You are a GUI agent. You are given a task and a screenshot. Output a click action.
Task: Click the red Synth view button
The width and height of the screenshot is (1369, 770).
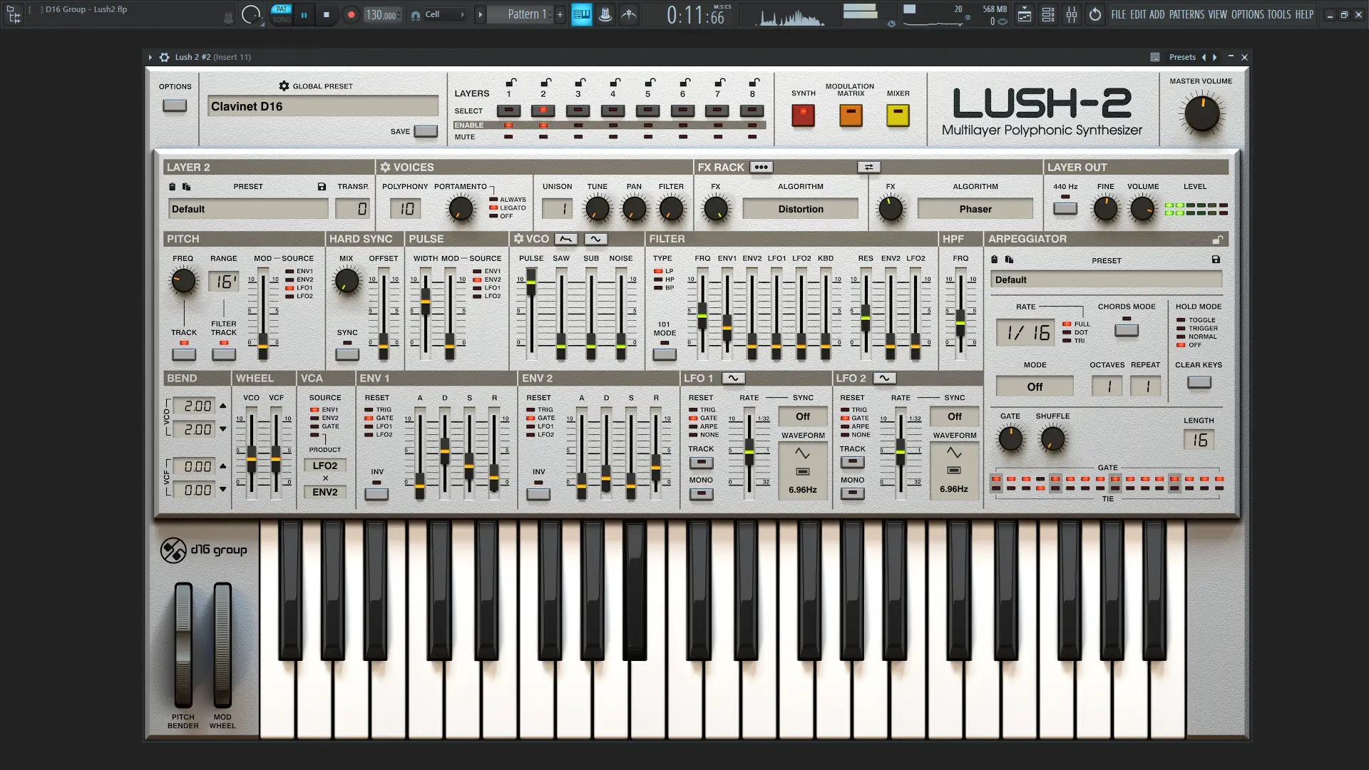point(803,115)
